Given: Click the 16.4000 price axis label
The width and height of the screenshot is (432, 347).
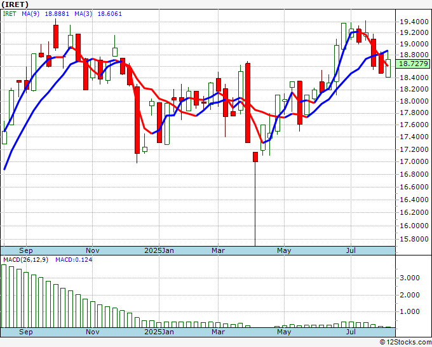Looking at the screenshot, I should 414,200.
